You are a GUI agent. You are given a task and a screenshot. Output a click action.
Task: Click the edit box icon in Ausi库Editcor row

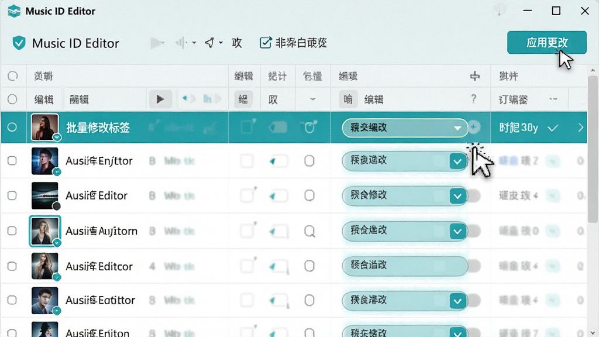pyautogui.click(x=247, y=266)
